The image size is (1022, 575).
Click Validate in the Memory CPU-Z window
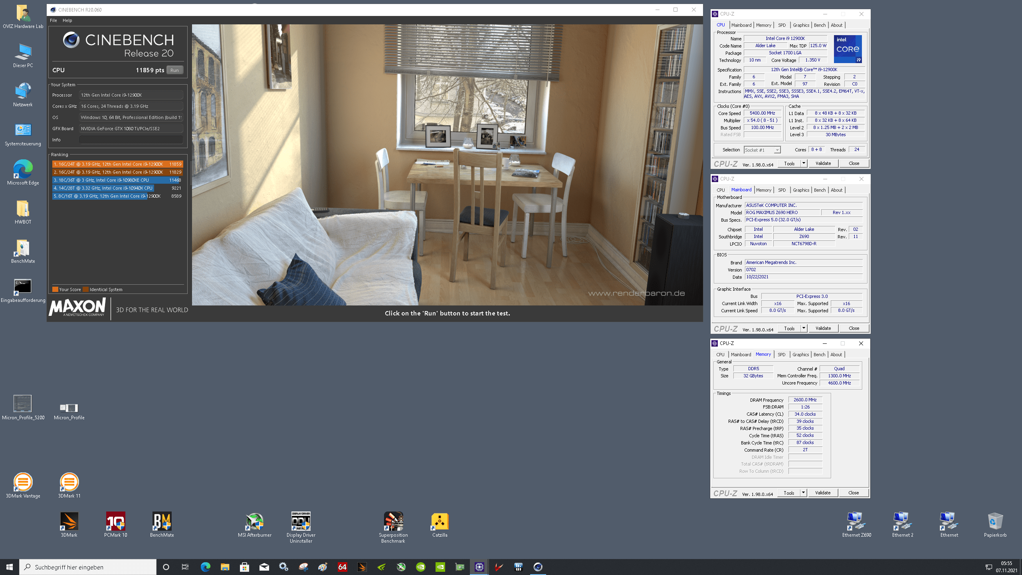(x=822, y=493)
